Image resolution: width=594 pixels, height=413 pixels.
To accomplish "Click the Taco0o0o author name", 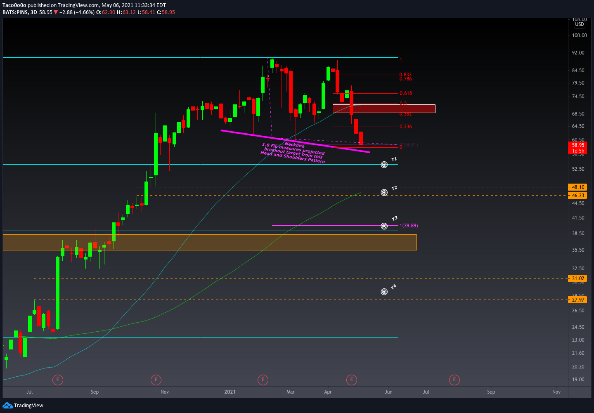I will (14, 5).
